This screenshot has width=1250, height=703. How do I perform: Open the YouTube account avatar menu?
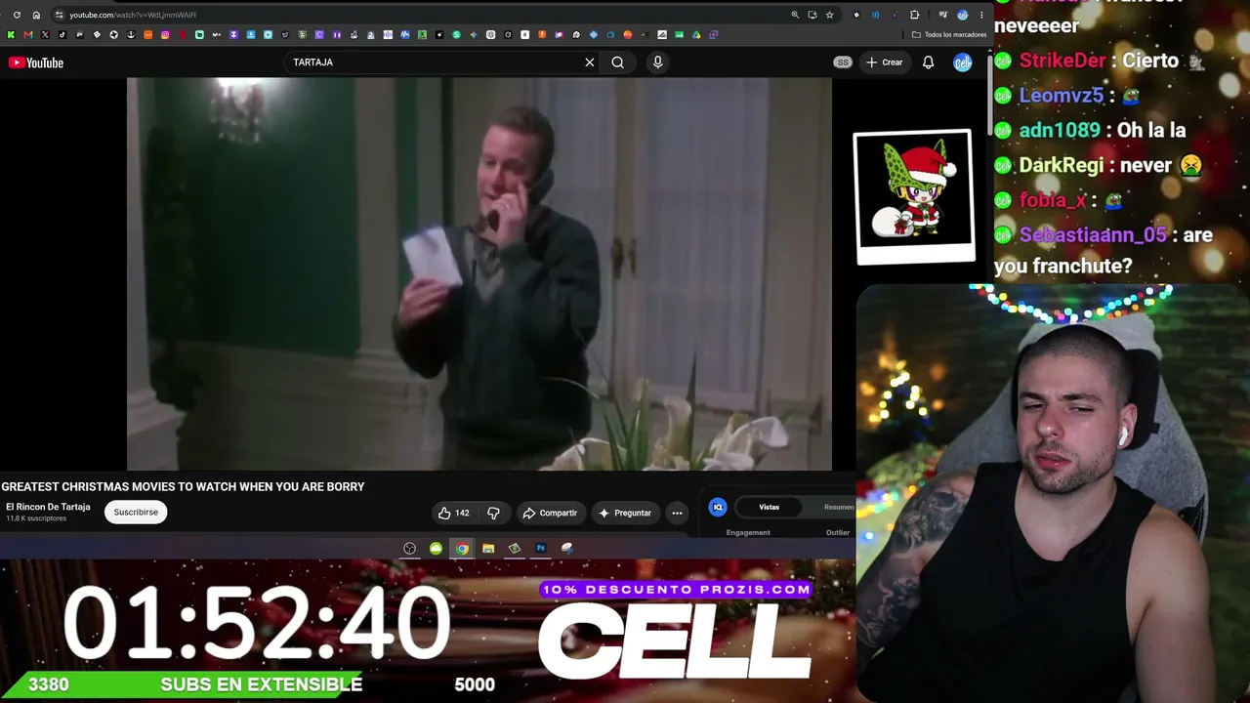[963, 62]
